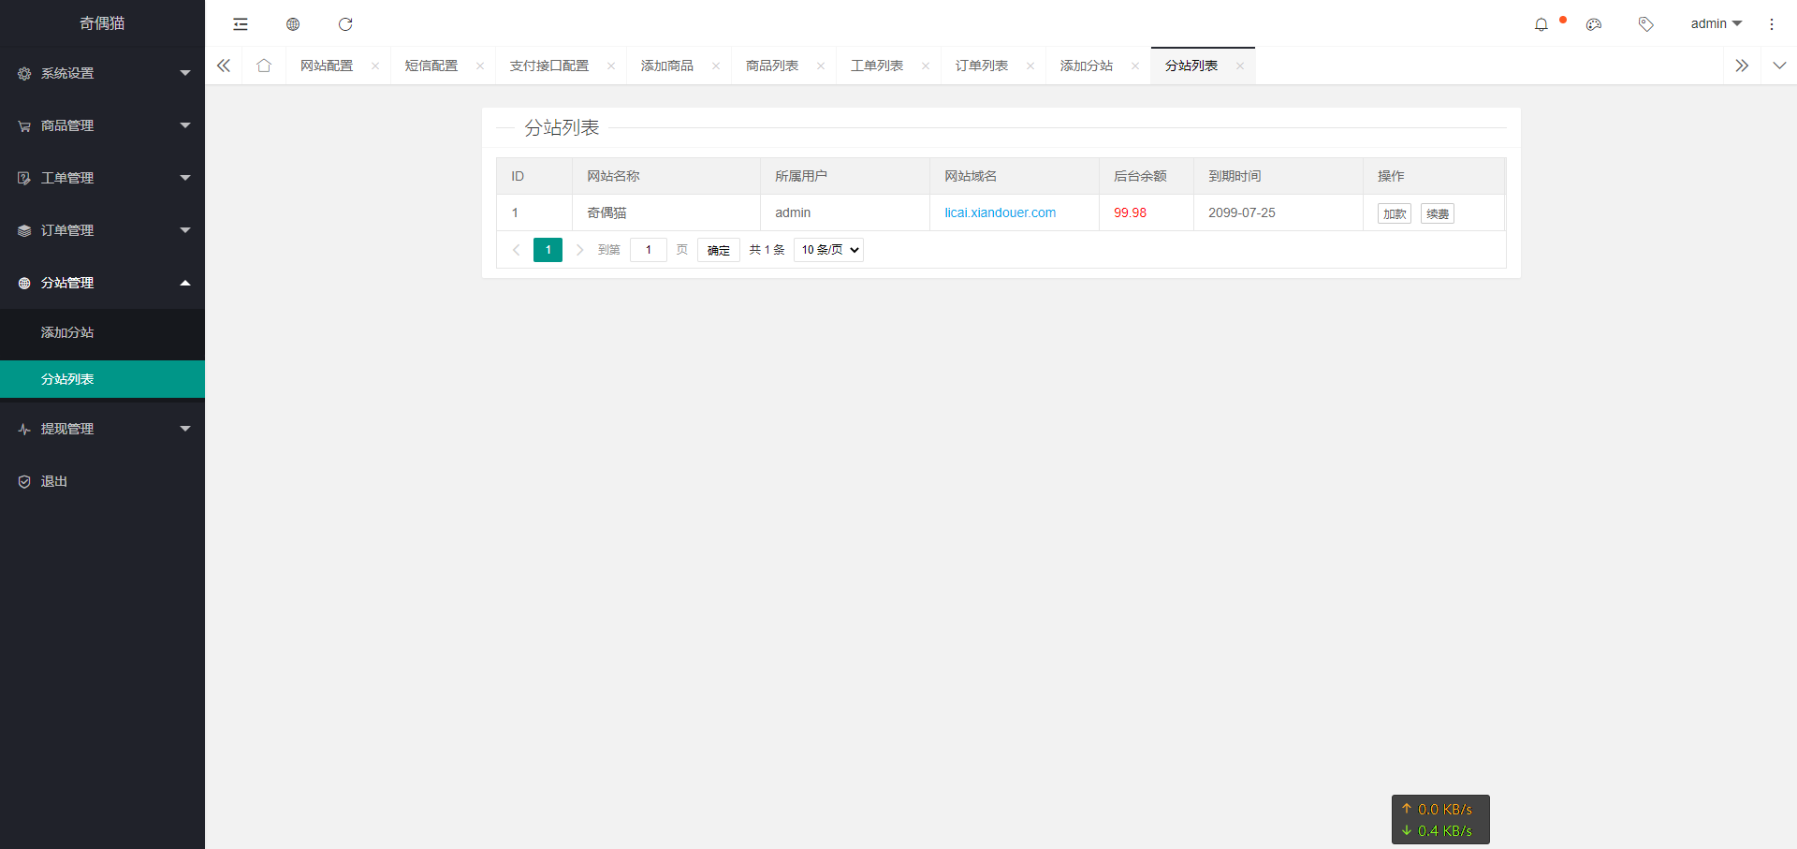Go to previous page arrow in pagination
Image resolution: width=1797 pixels, height=849 pixels.
[516, 250]
